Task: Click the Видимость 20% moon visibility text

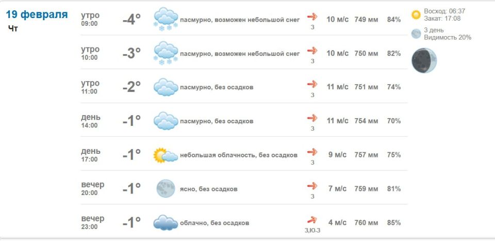Action: click(x=448, y=37)
